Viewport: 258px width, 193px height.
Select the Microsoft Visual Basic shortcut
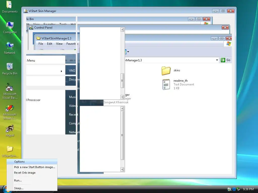click(x=10, y=91)
